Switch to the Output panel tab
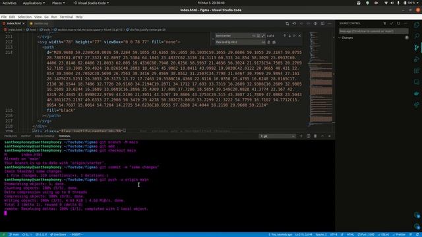The height and width of the screenshot is (237, 422). (26, 136)
